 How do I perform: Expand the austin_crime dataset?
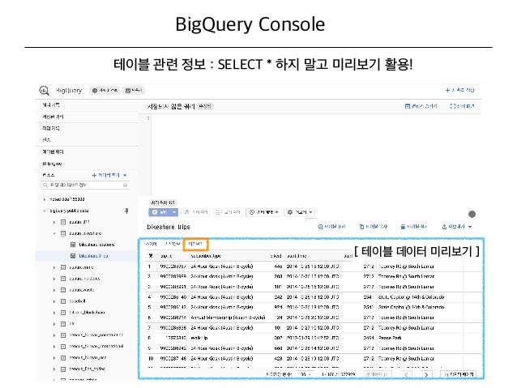pyautogui.click(x=54, y=267)
